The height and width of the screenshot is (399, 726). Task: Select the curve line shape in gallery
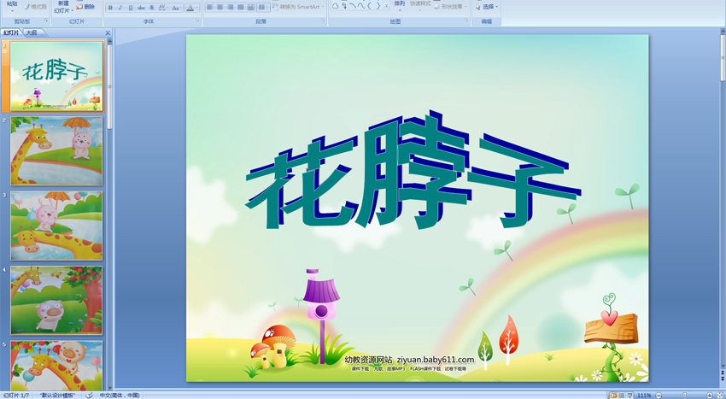point(360,6)
